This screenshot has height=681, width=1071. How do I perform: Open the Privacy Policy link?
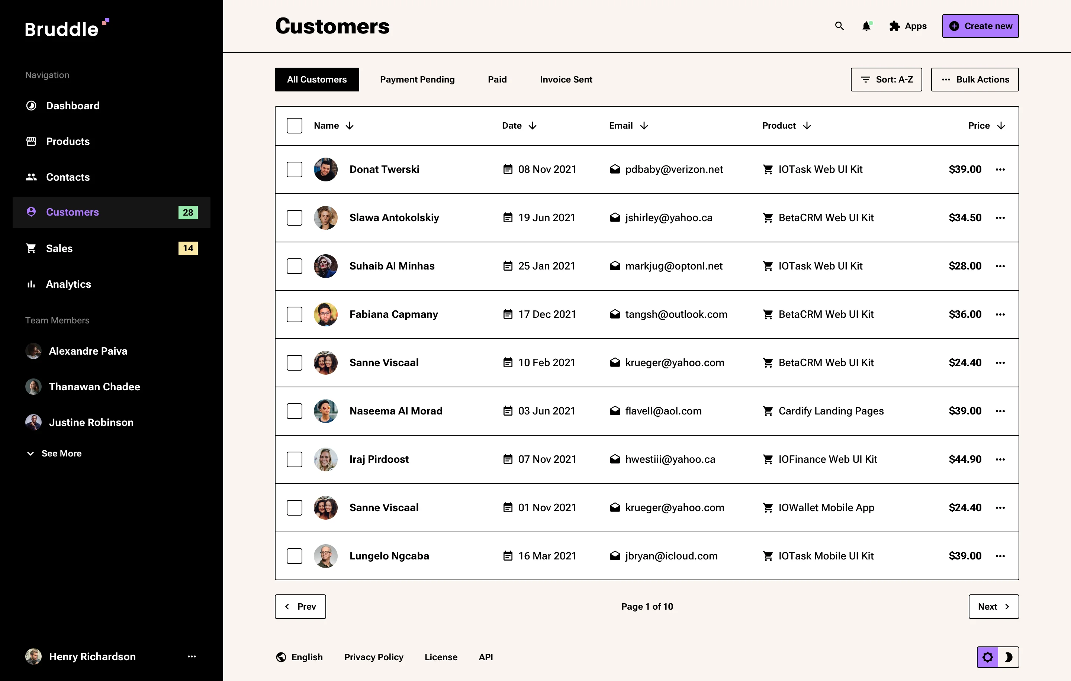point(374,657)
